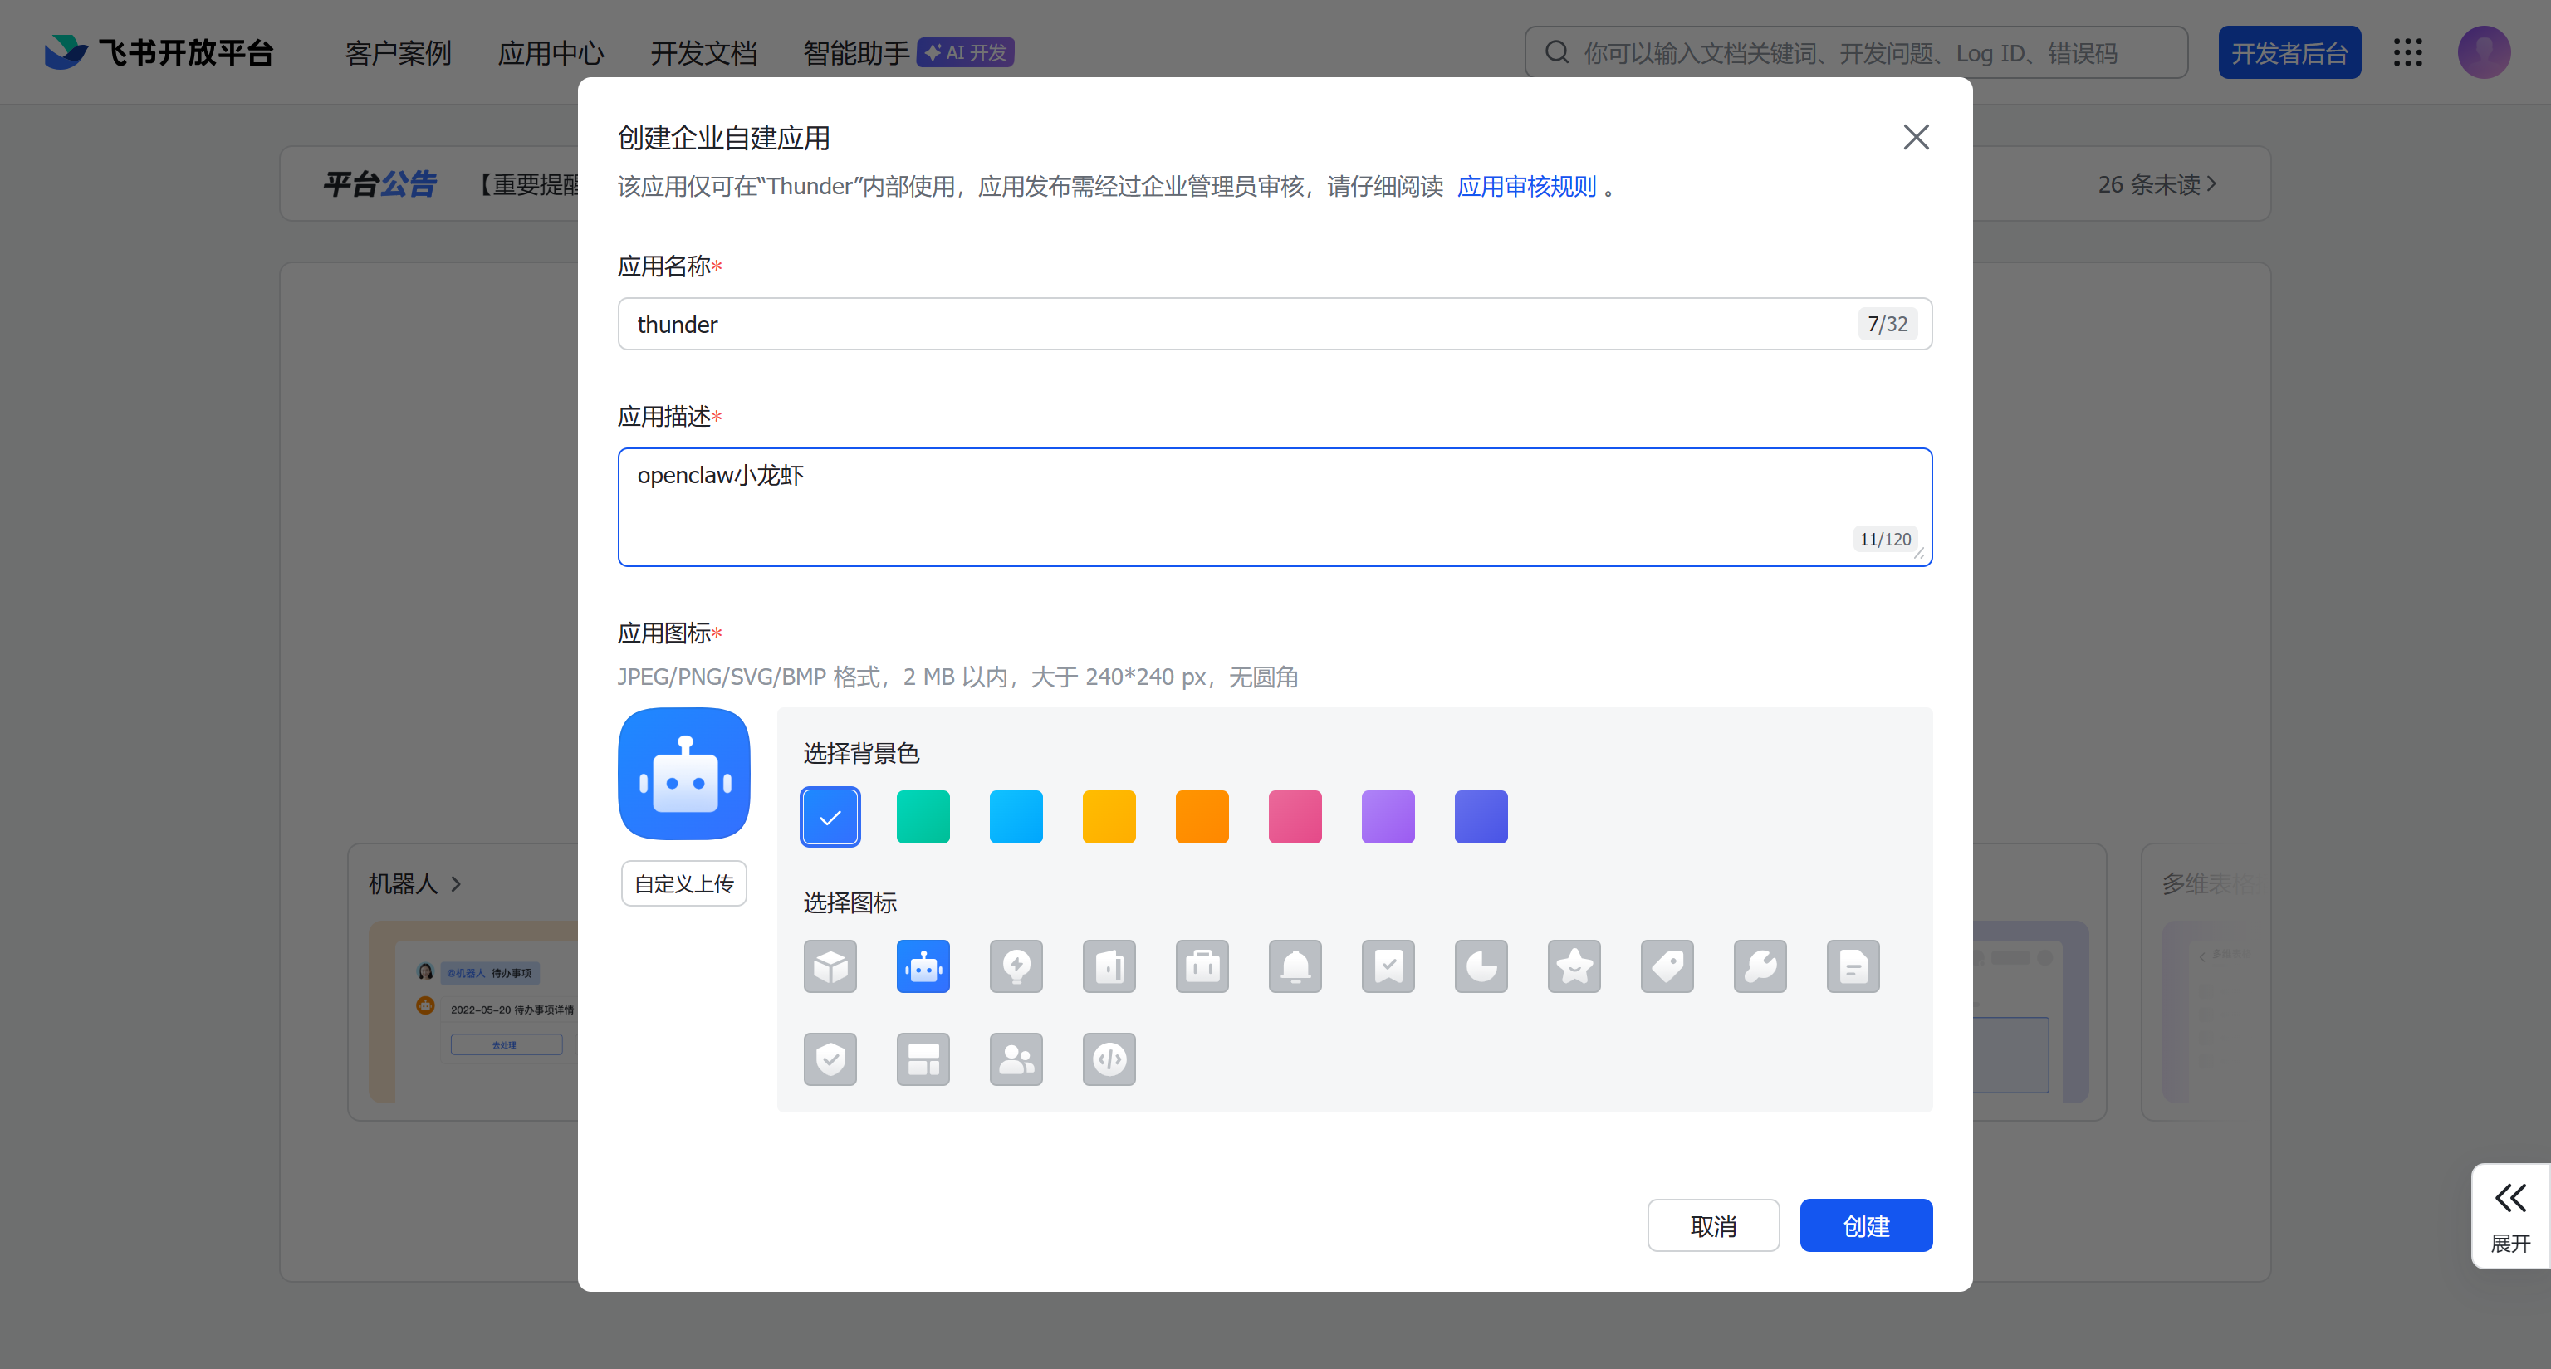Click the 创建 button
This screenshot has width=2551, height=1369.
1866,1225
